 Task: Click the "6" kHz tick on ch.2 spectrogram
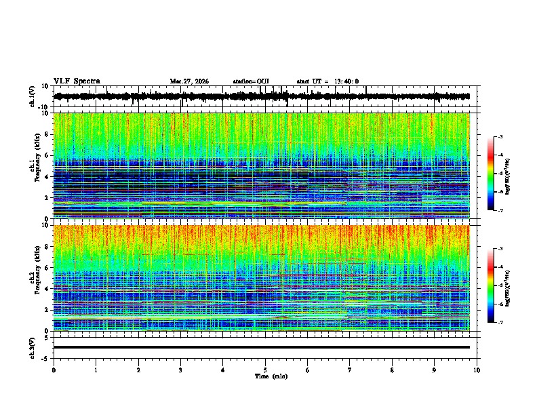coord(47,268)
